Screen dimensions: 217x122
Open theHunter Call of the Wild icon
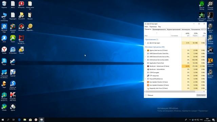[x=210, y=62]
